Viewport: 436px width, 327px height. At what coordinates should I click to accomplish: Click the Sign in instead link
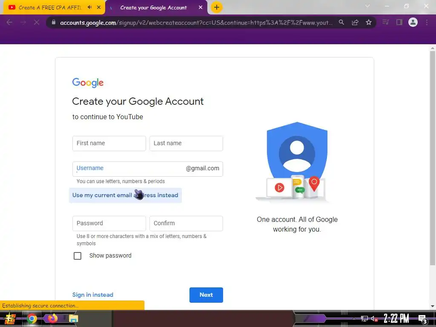click(x=92, y=295)
